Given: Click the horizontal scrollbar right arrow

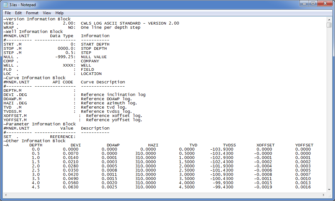Looking at the screenshot, I should (x=323, y=195).
